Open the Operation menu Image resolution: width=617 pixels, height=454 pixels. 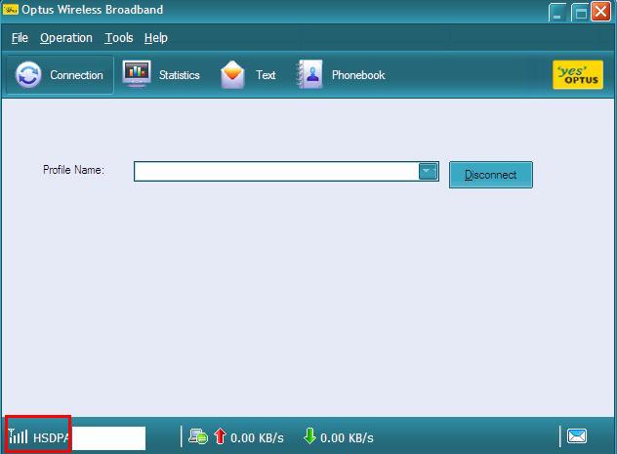pos(66,38)
